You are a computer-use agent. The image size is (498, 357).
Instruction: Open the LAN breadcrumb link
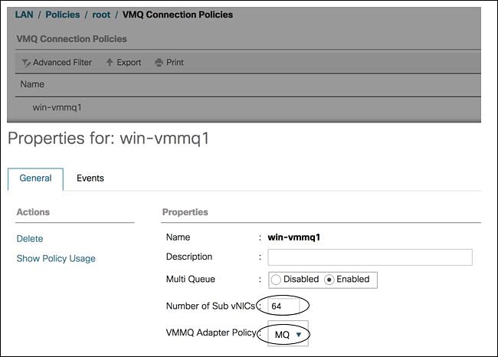point(25,15)
